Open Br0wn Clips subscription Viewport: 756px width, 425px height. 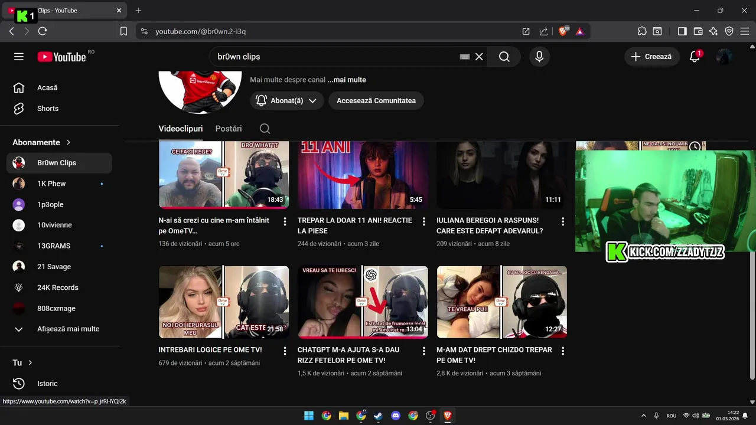59,163
